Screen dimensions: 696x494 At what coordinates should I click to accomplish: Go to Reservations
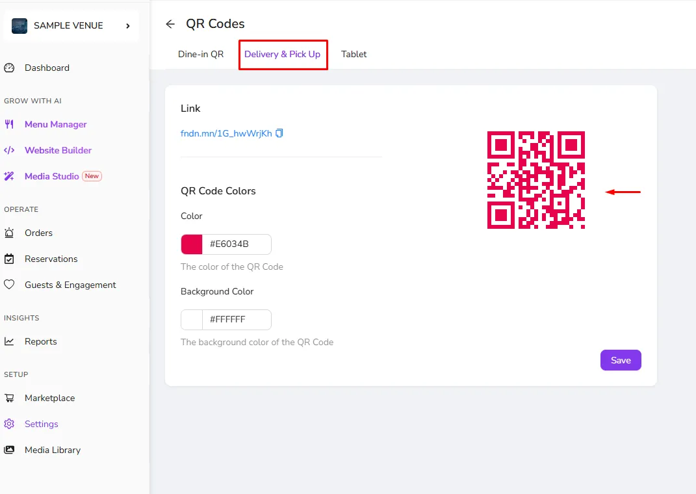point(51,259)
